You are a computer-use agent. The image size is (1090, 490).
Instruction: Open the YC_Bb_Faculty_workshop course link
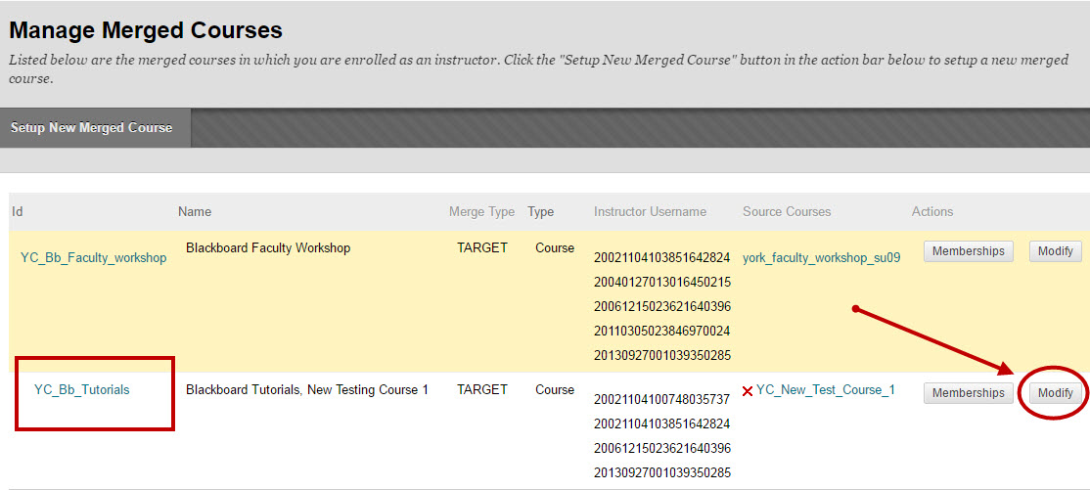click(x=93, y=258)
